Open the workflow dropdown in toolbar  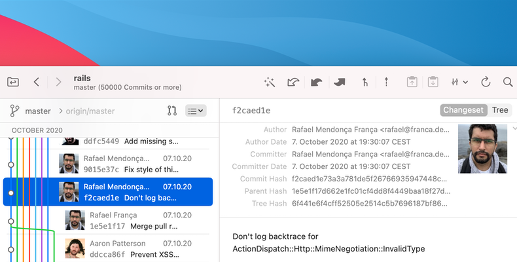coord(459,82)
